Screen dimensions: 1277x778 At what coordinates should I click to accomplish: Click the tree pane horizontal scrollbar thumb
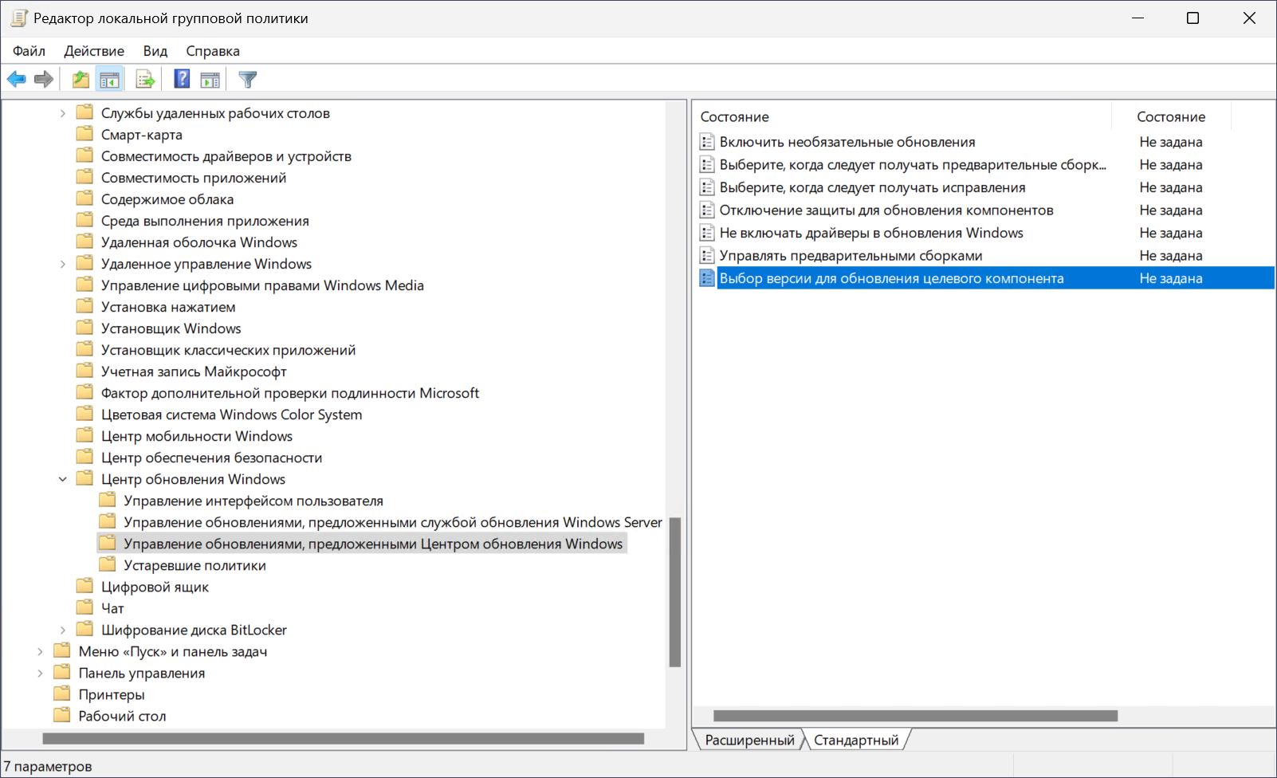[344, 738]
